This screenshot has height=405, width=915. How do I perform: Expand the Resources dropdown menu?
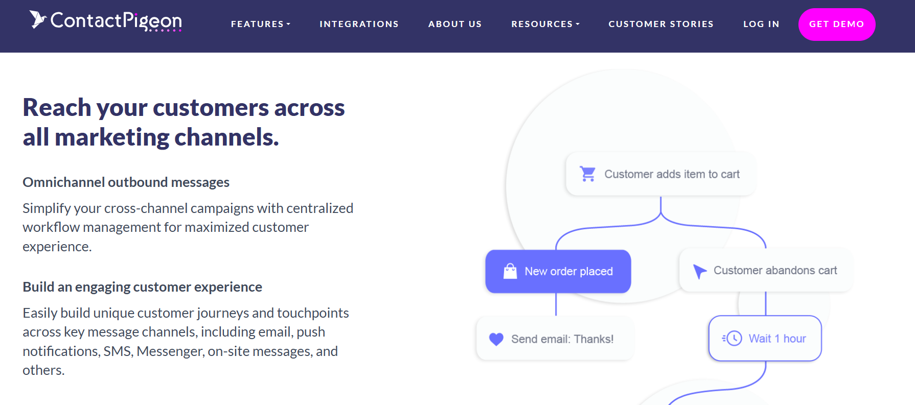coord(545,24)
